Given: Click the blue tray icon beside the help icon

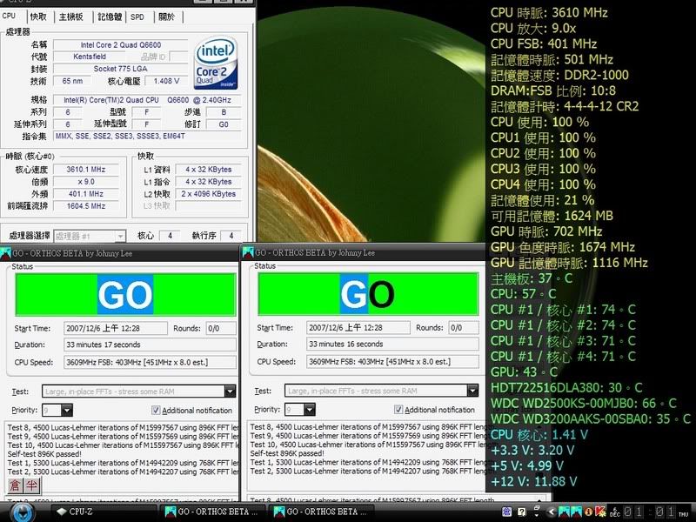Looking at the screenshot, I should click(507, 512).
